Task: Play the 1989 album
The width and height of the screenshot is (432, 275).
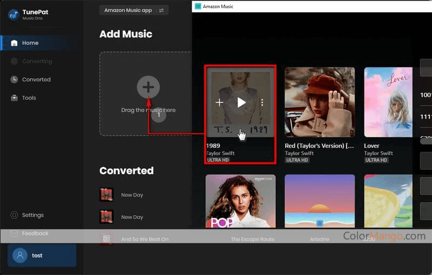Action: pyautogui.click(x=241, y=102)
